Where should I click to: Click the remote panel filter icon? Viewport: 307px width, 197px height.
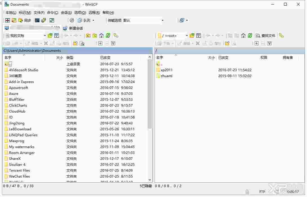[199, 36]
